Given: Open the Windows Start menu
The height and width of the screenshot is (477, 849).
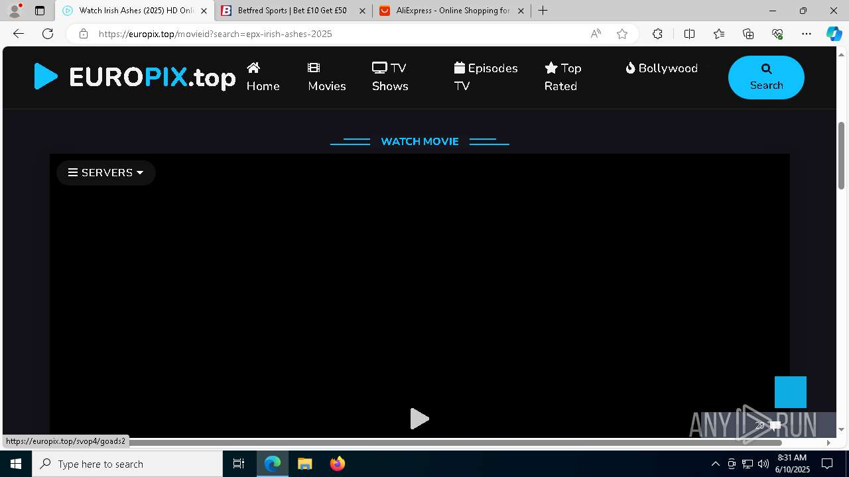Looking at the screenshot, I should 16,464.
